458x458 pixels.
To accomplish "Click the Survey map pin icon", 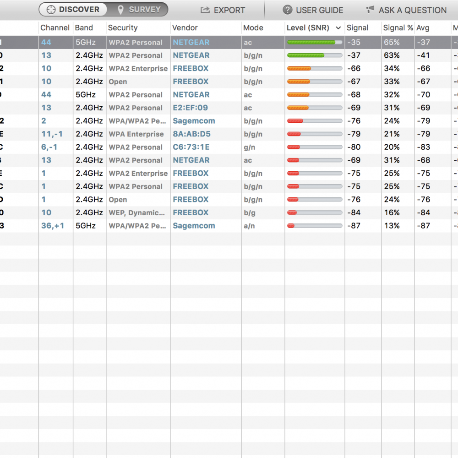I will (x=120, y=10).
